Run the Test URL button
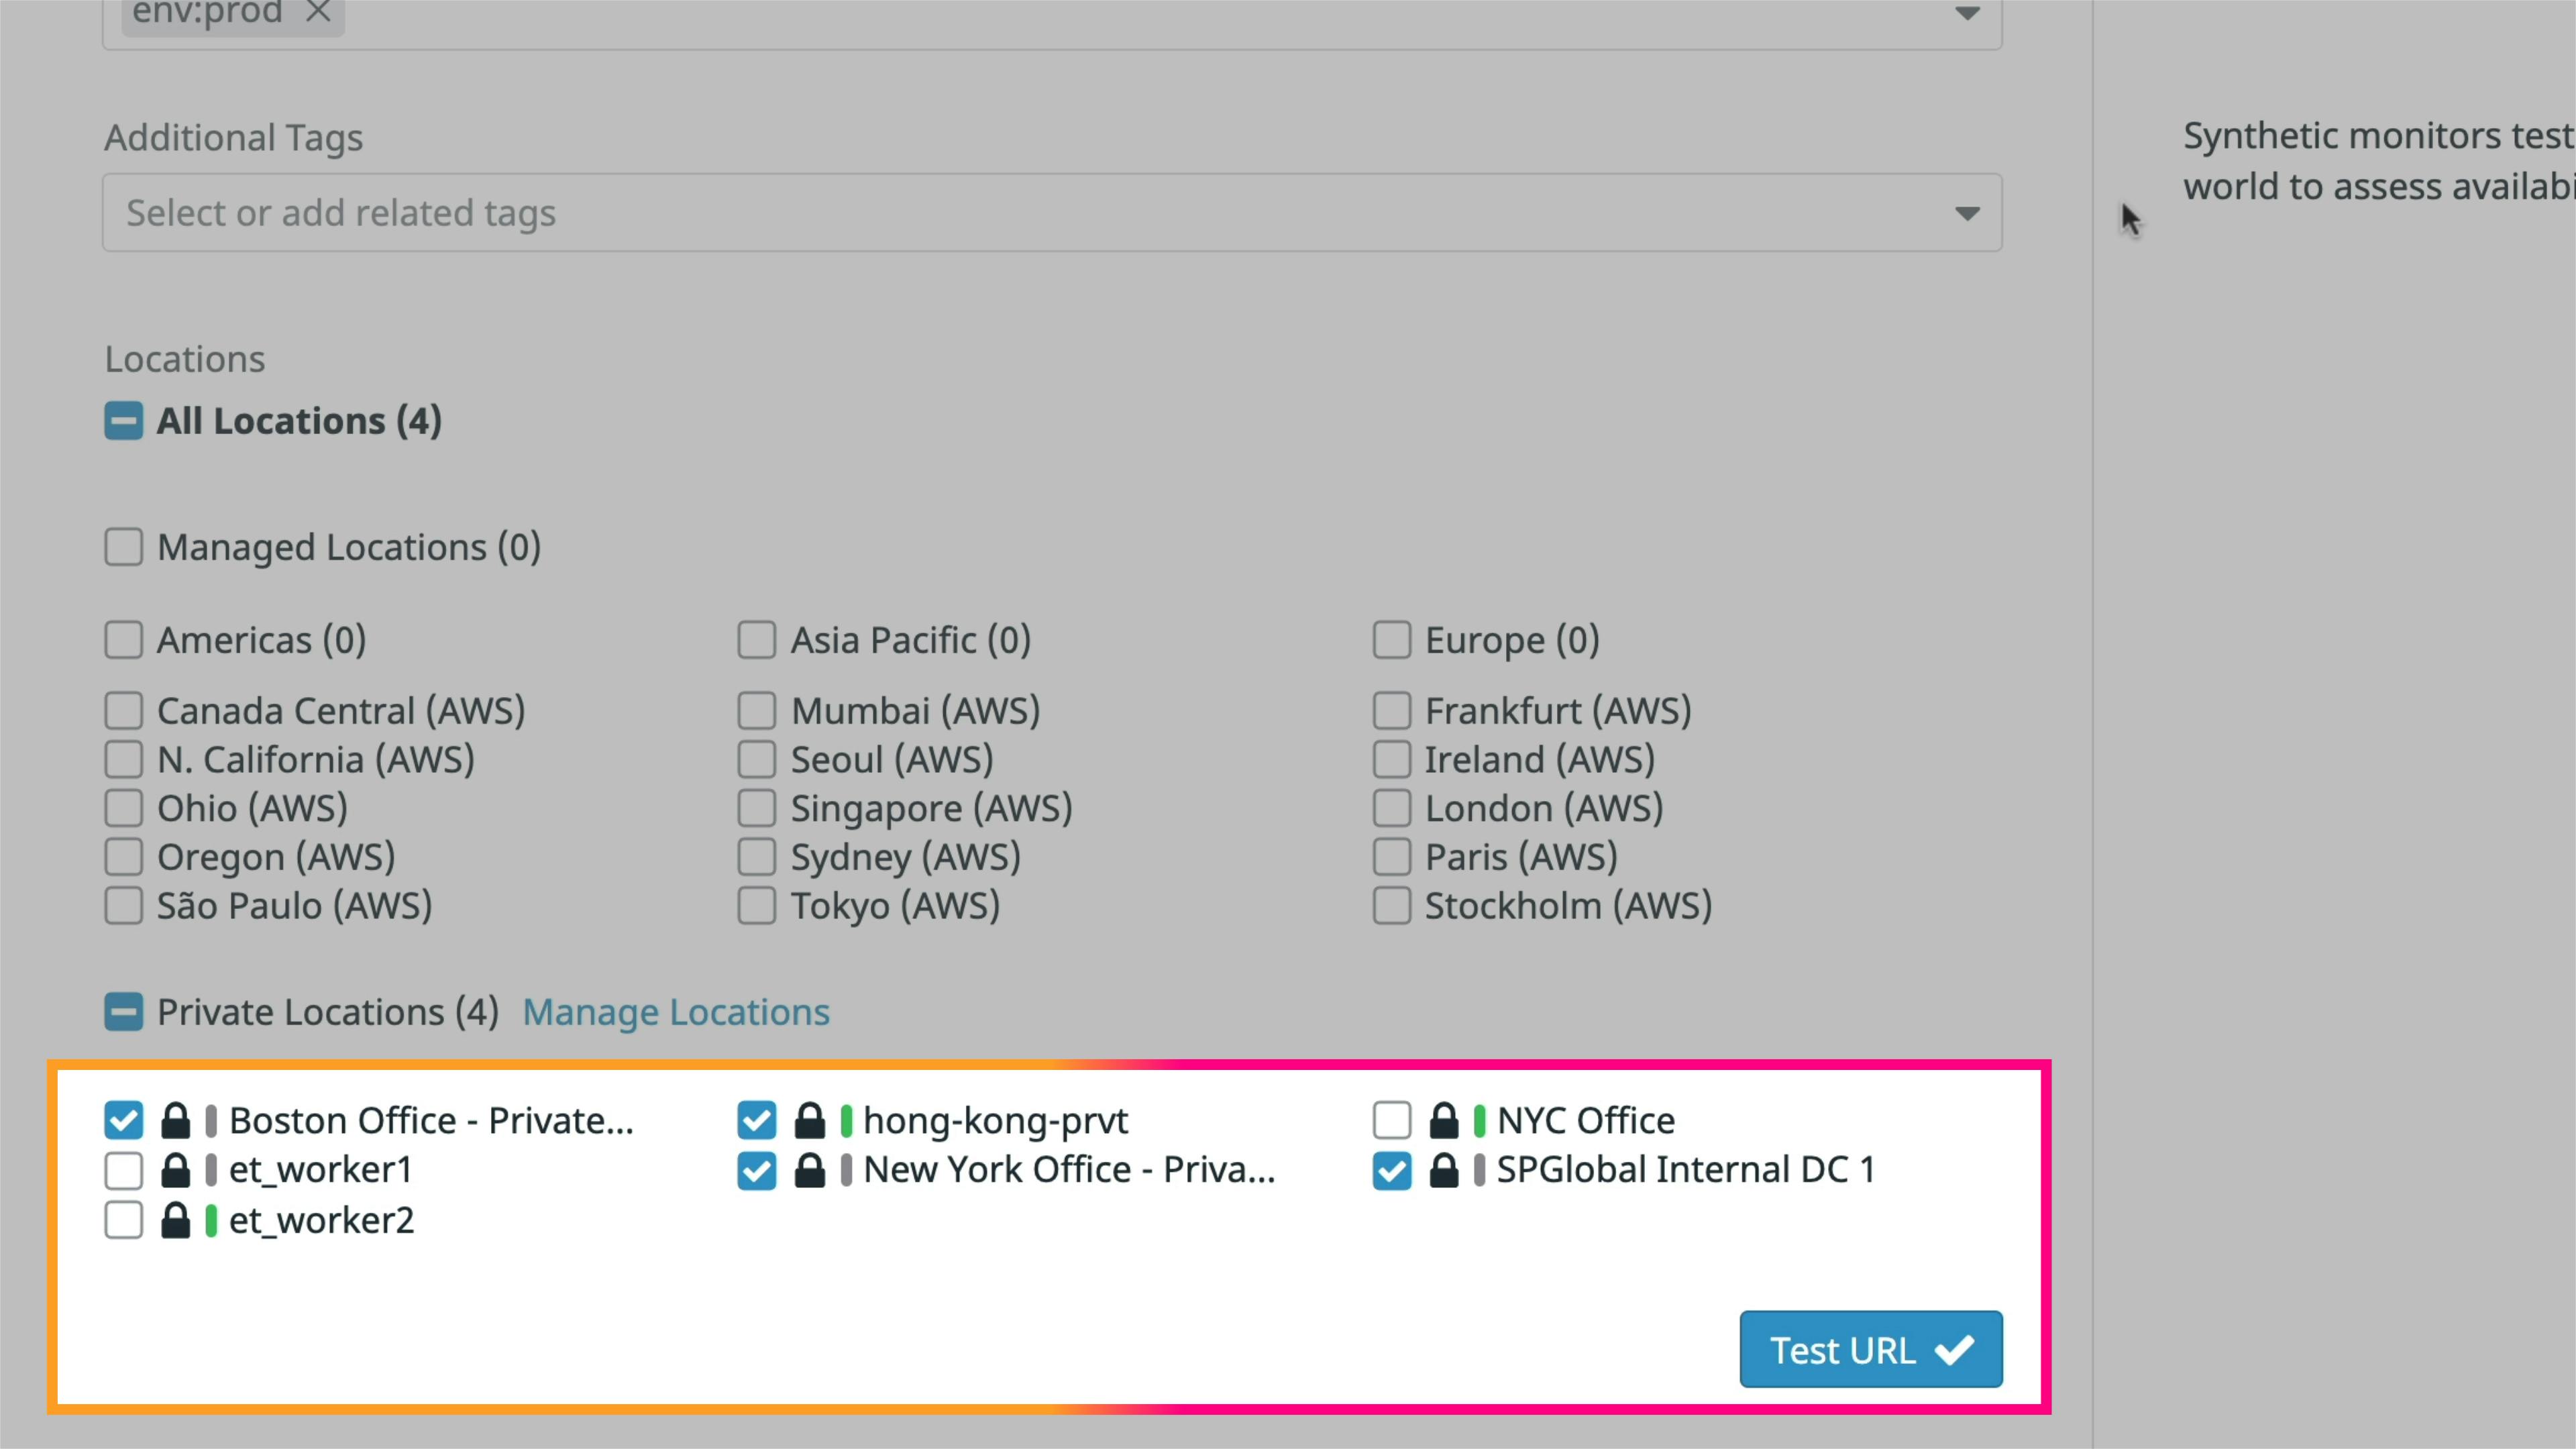The width and height of the screenshot is (2576, 1449). pyautogui.click(x=1871, y=1349)
